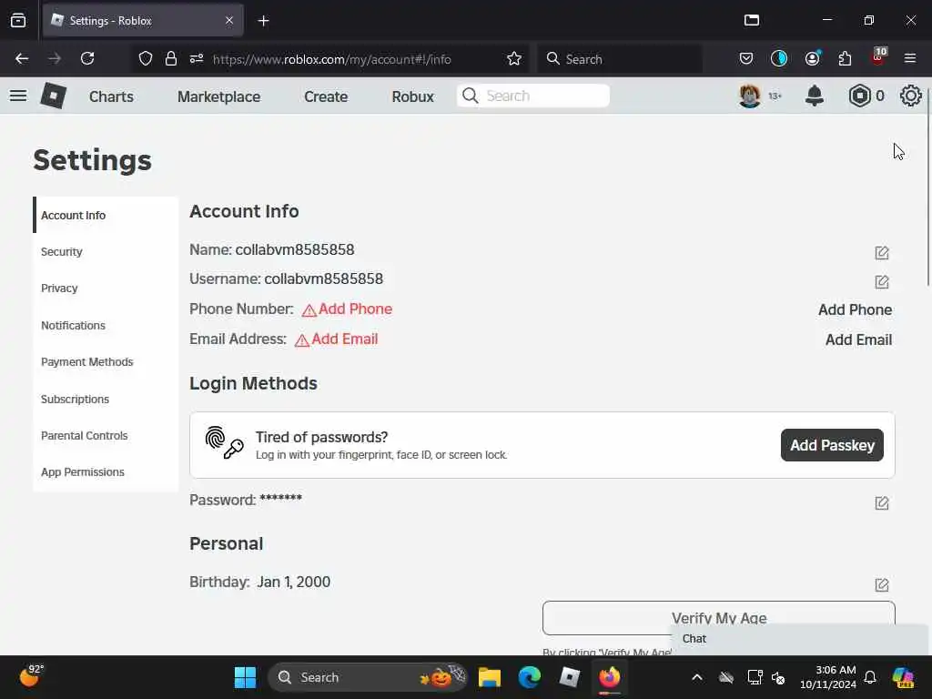
Task: Show site info via the padlock icon
Action: point(171,59)
